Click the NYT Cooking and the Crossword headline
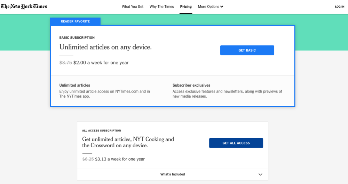 point(128,142)
